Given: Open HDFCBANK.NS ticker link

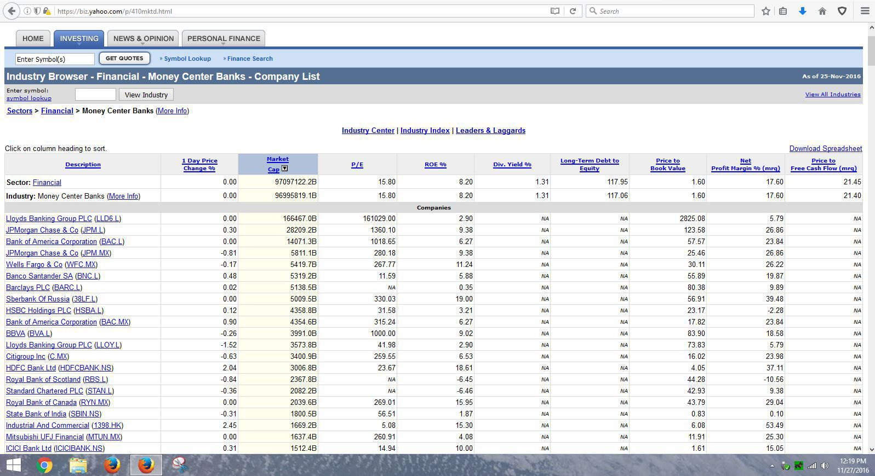Looking at the screenshot, I should [x=85, y=368].
